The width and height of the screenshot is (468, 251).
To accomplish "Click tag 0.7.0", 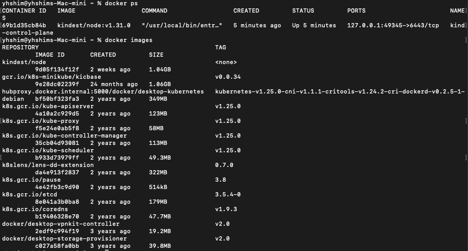I will pos(224,165).
